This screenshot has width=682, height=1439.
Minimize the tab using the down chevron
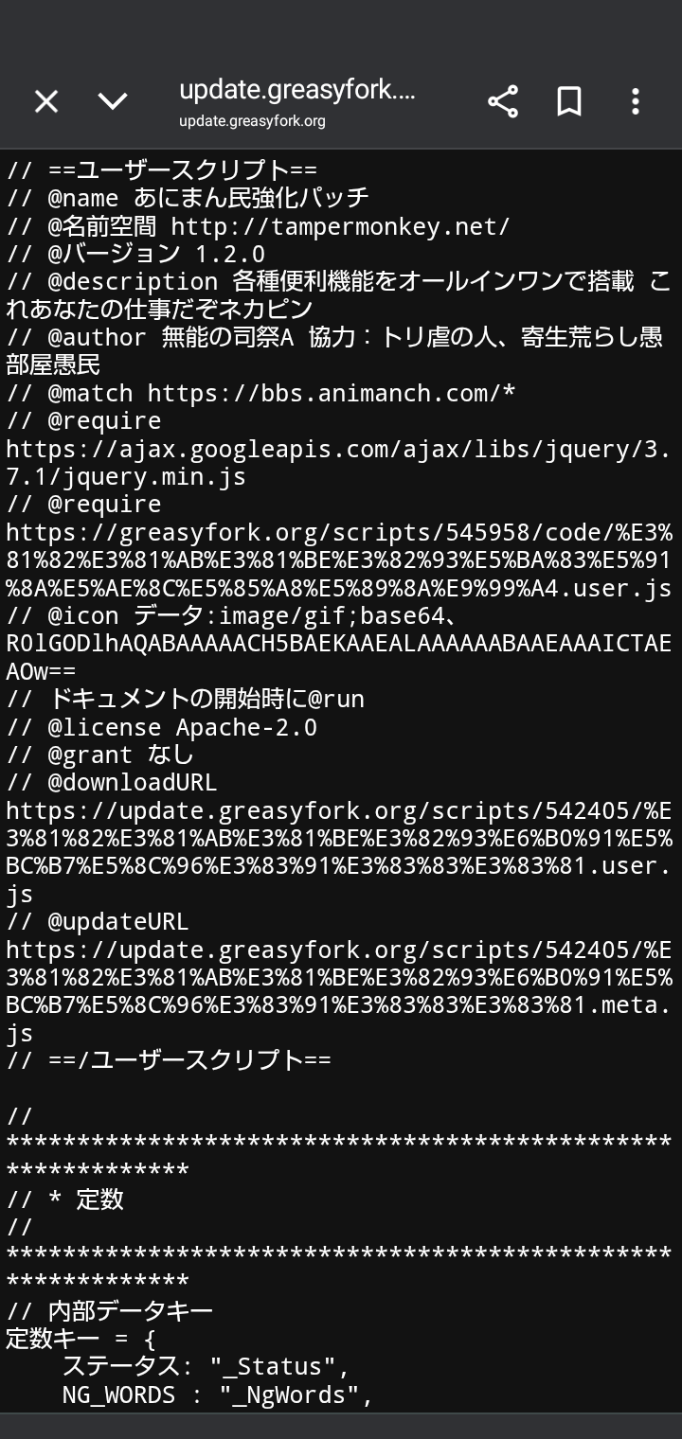tap(113, 101)
